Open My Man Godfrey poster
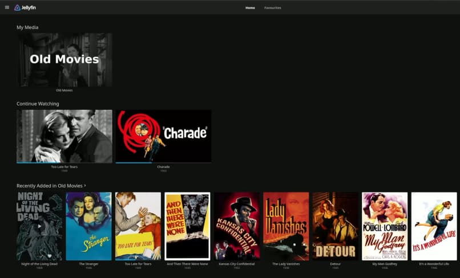Screen dimensions: 460x278 coord(385,226)
